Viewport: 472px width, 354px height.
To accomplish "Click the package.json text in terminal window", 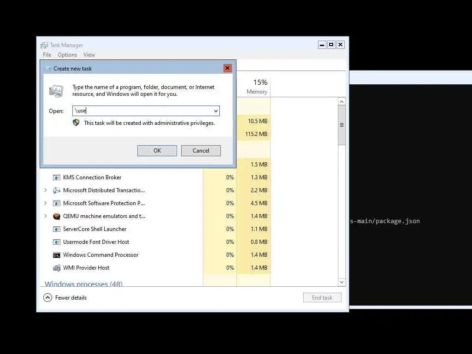I will coord(398,221).
